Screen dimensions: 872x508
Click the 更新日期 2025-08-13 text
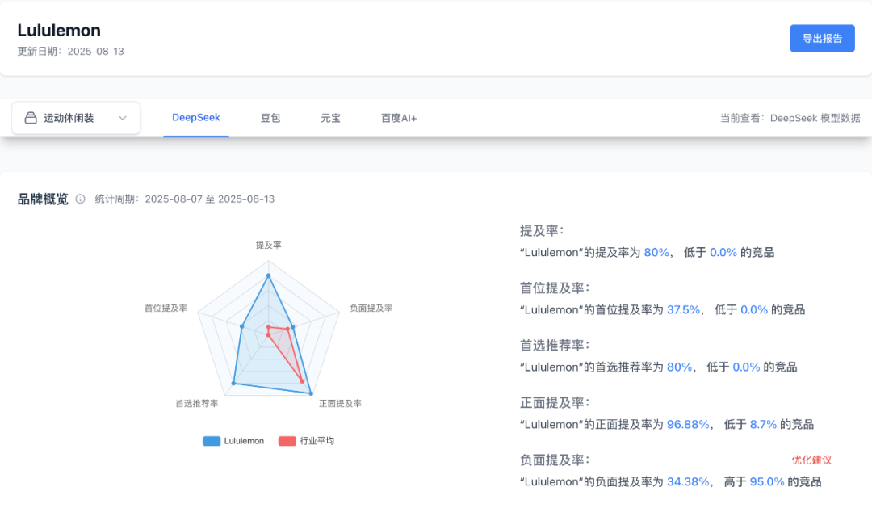point(70,51)
